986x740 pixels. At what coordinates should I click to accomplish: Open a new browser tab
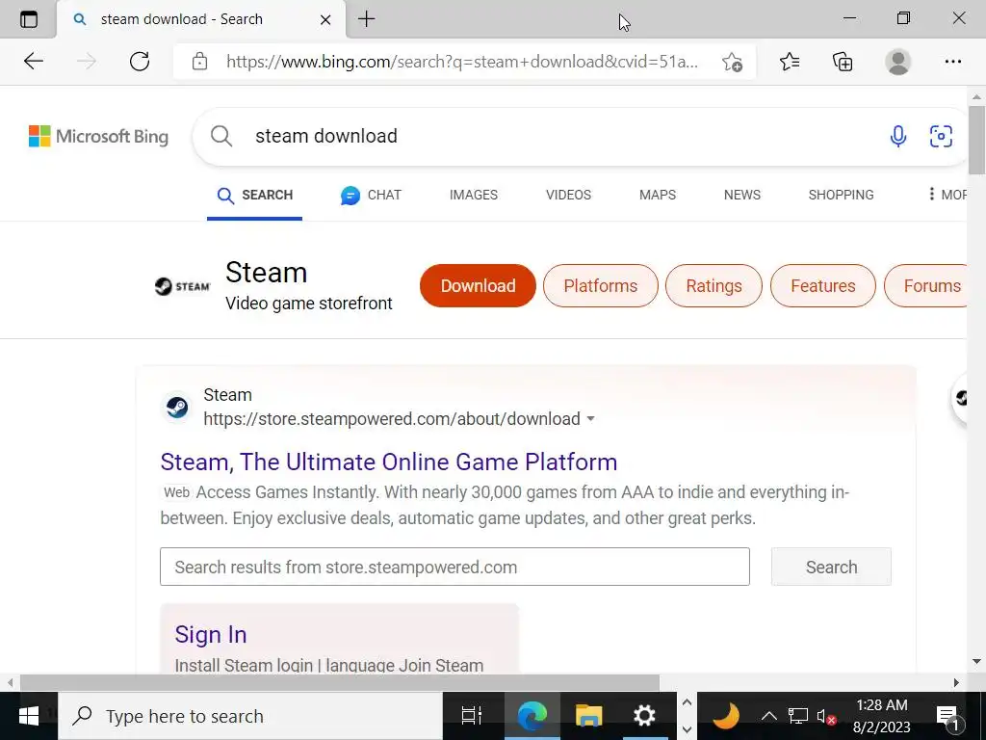pyautogui.click(x=367, y=19)
